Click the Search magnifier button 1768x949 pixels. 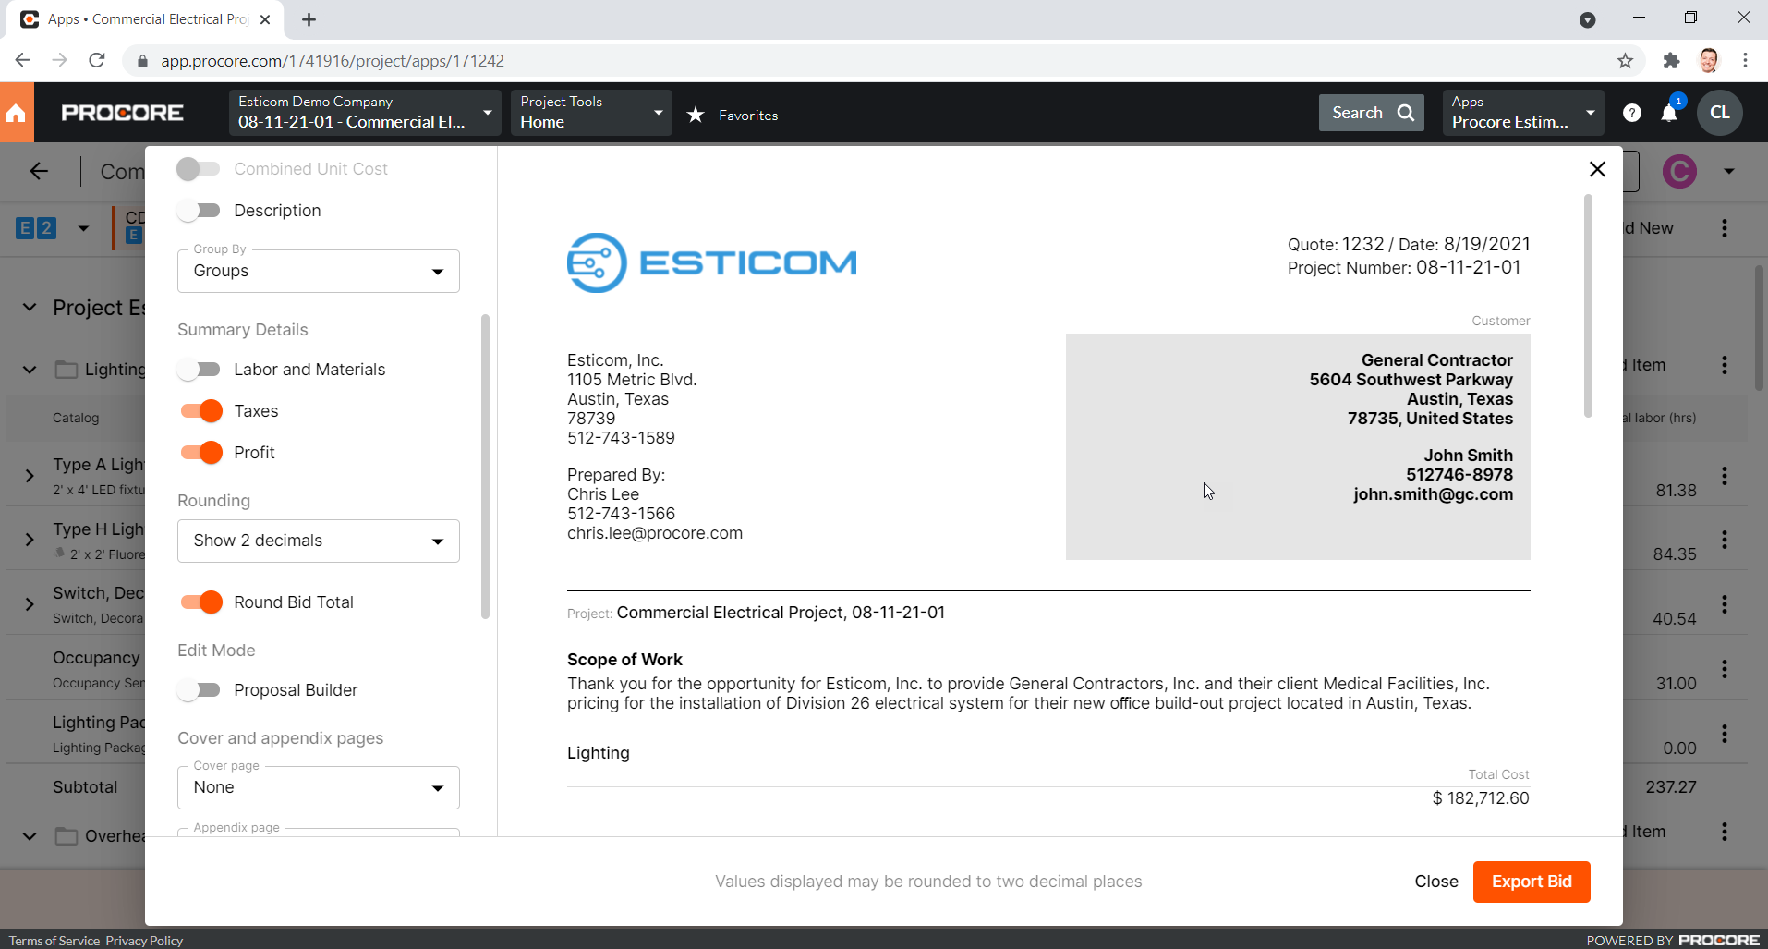(1372, 113)
